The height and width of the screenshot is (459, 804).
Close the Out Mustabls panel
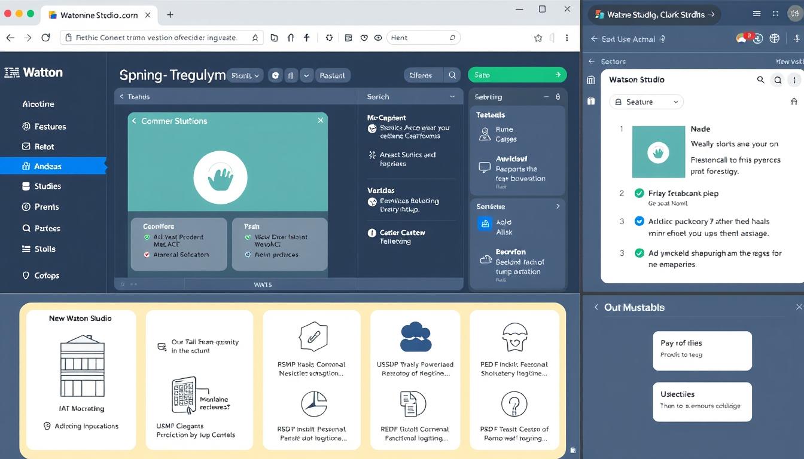799,307
